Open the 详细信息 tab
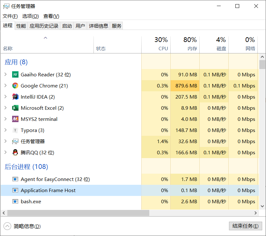The width and height of the screenshot is (266, 236). pos(98,26)
